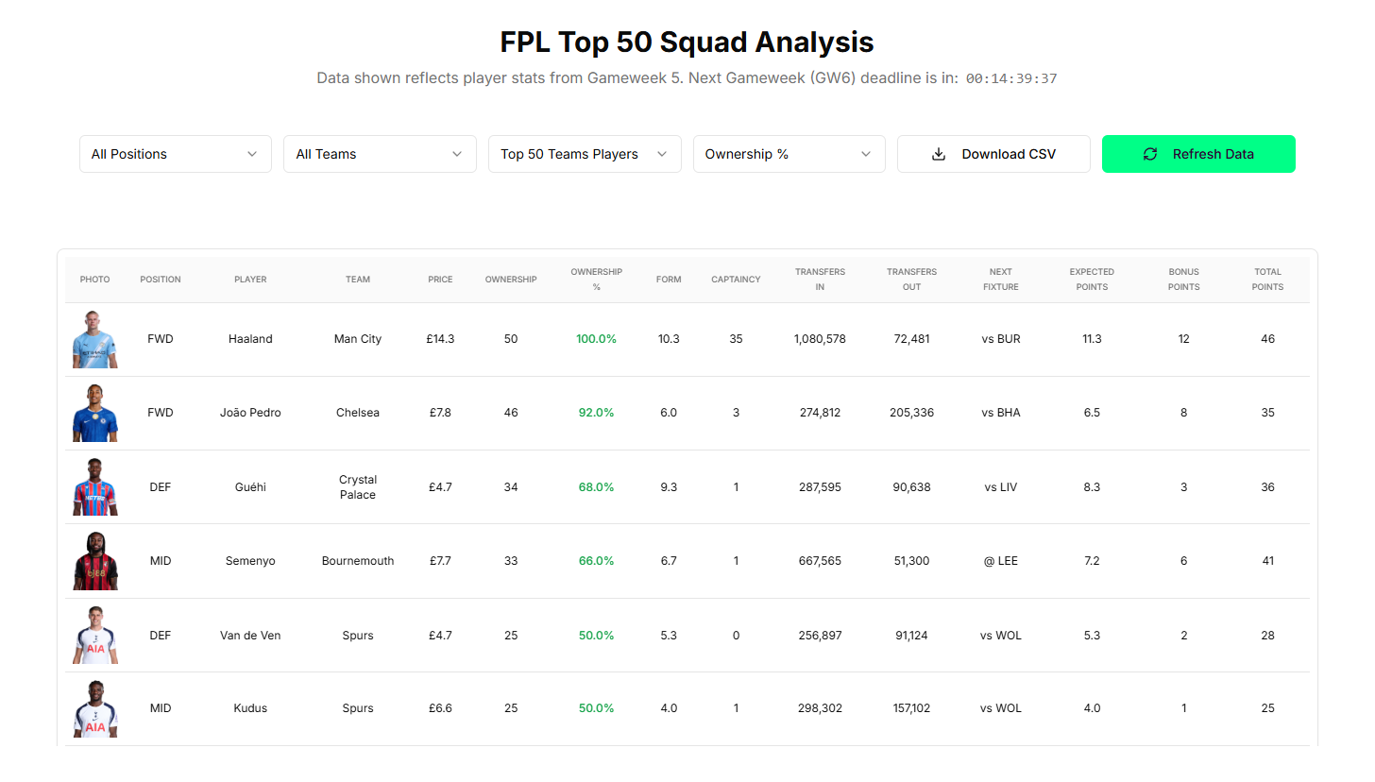Click the refresh icon on Refresh Data button
This screenshot has height=782, width=1375.
pyautogui.click(x=1150, y=153)
